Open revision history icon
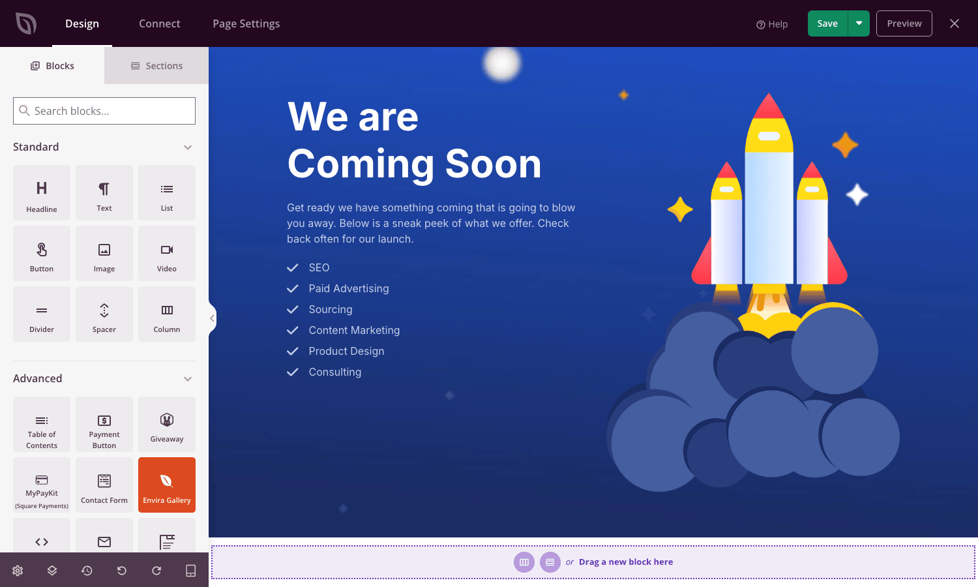Viewport: 978px width, 587px height. (x=87, y=571)
